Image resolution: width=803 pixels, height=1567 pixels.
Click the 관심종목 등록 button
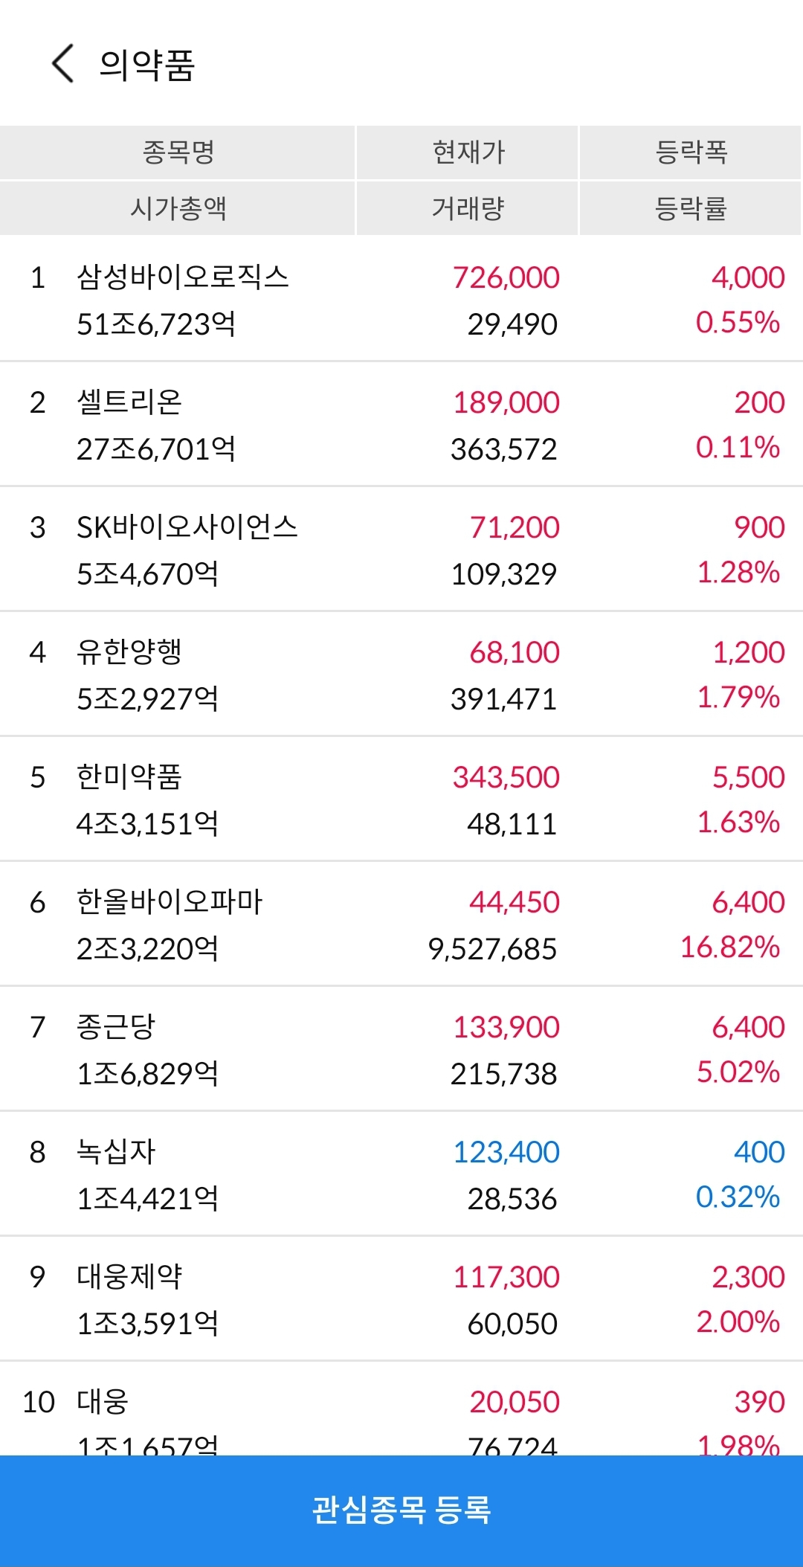[401, 1510]
